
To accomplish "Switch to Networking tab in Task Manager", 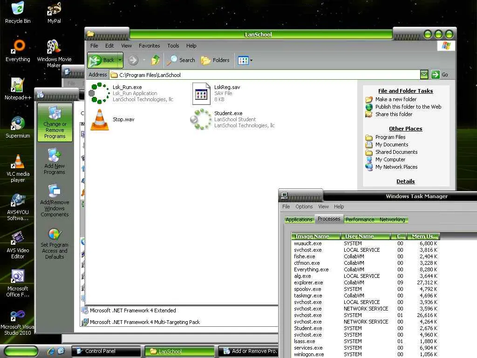I will 392,220.
